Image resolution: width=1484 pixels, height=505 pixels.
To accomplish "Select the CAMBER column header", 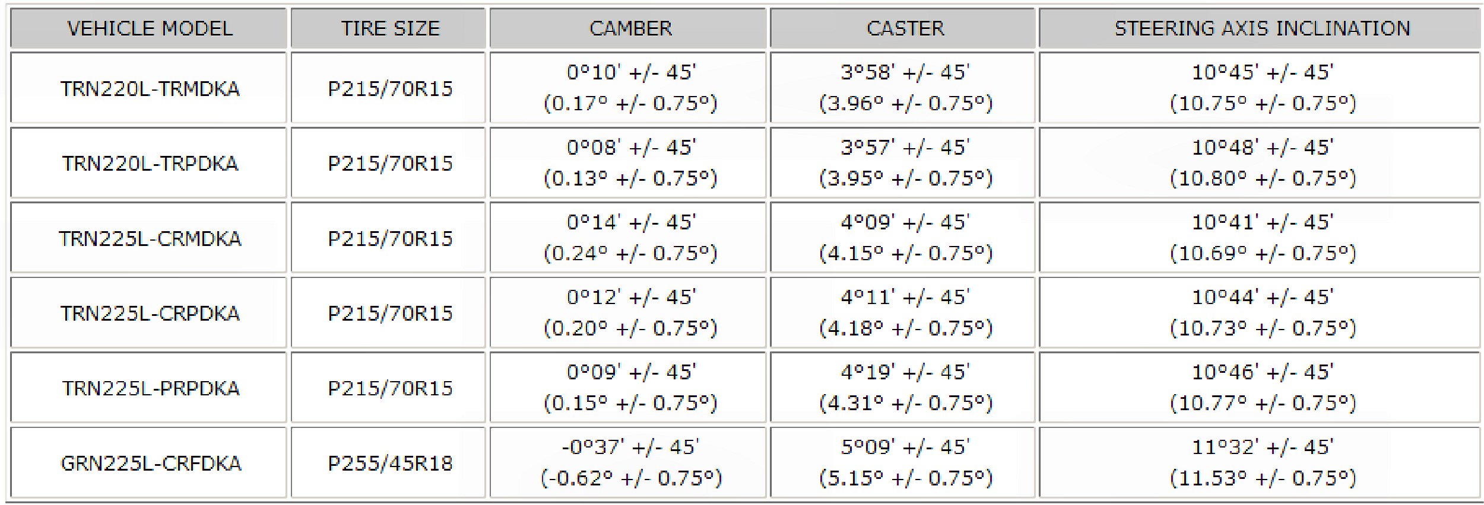I will (x=630, y=28).
